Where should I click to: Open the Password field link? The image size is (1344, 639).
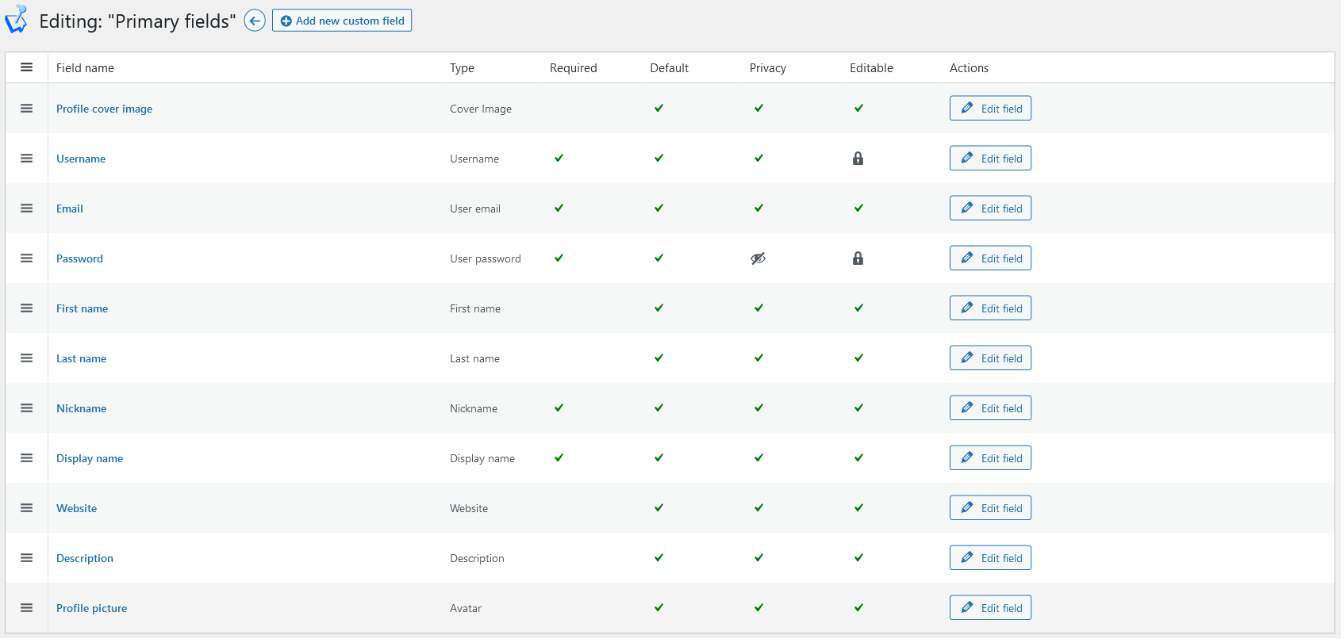(x=79, y=258)
